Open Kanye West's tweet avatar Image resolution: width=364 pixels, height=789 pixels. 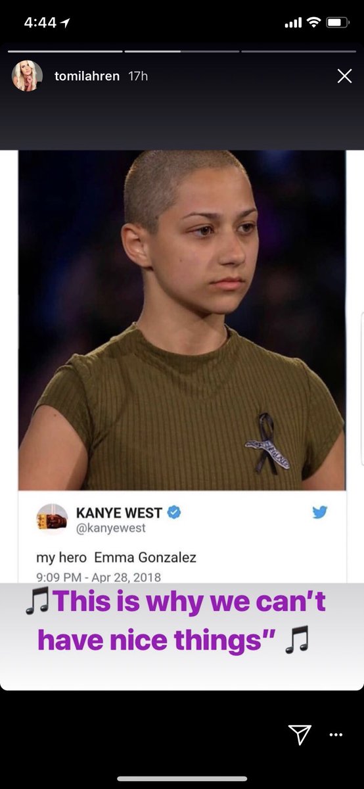[52, 519]
